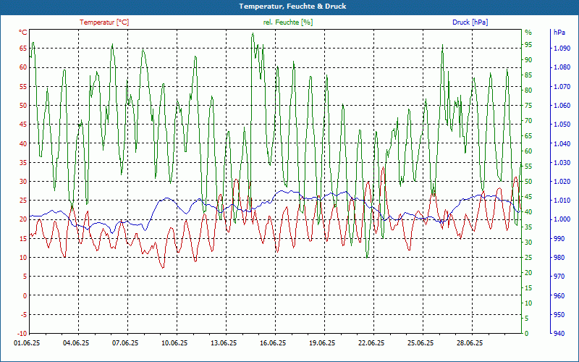Click 80 on the green humidity axis
Image resolution: width=579 pixels, height=362 pixels.
click(528, 90)
